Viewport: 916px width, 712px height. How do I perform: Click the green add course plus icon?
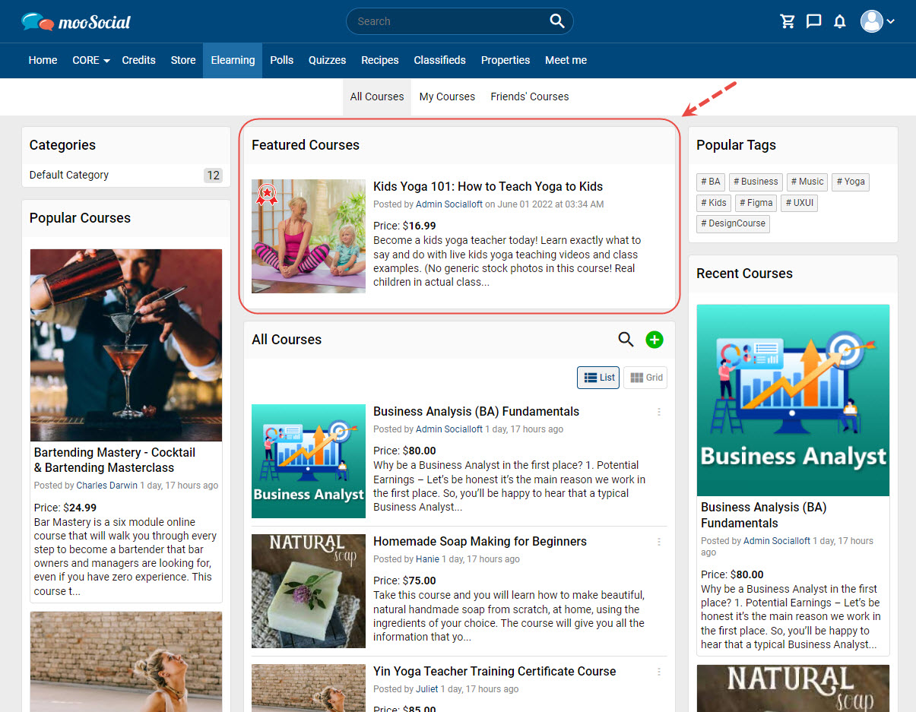(655, 340)
